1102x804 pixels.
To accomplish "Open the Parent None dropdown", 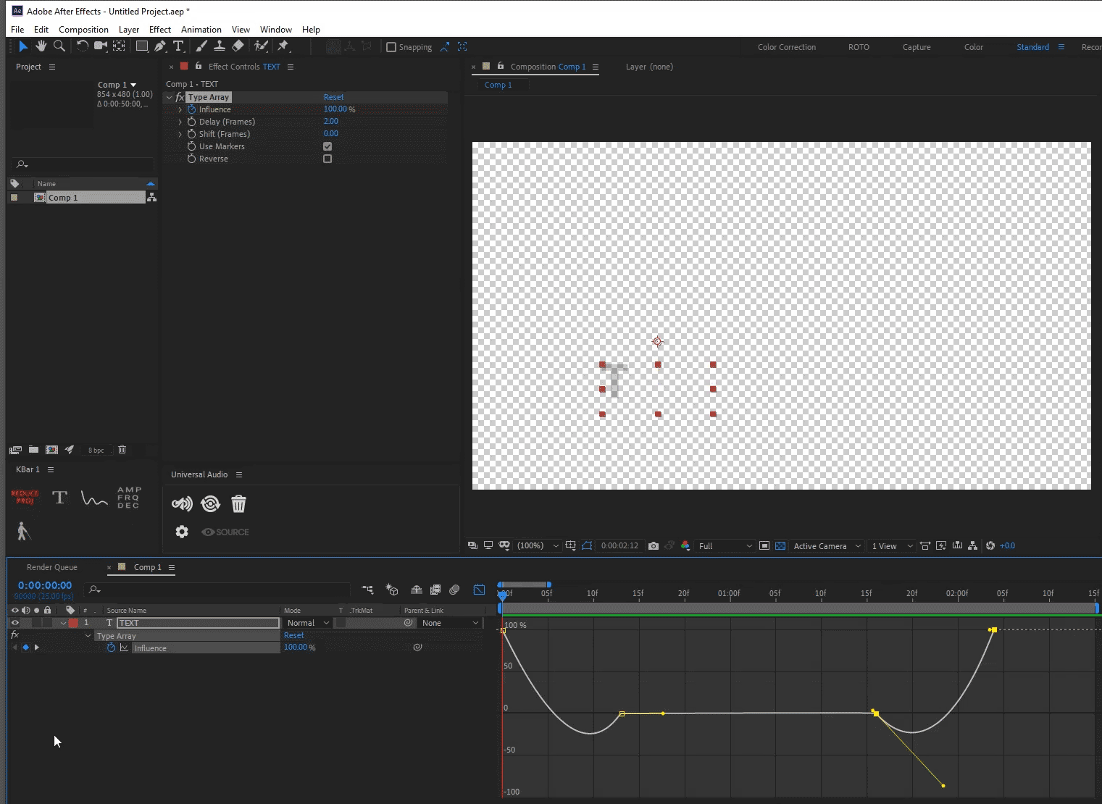I will (x=451, y=623).
